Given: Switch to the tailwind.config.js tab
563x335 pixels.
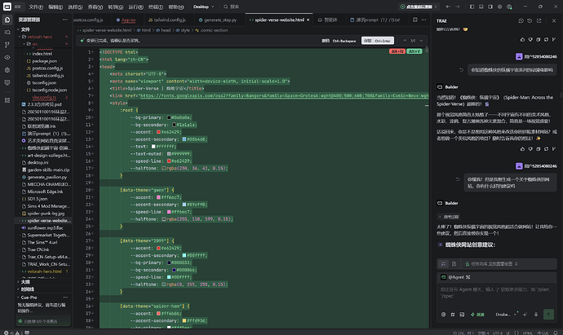Looking at the screenshot, I should 167,20.
